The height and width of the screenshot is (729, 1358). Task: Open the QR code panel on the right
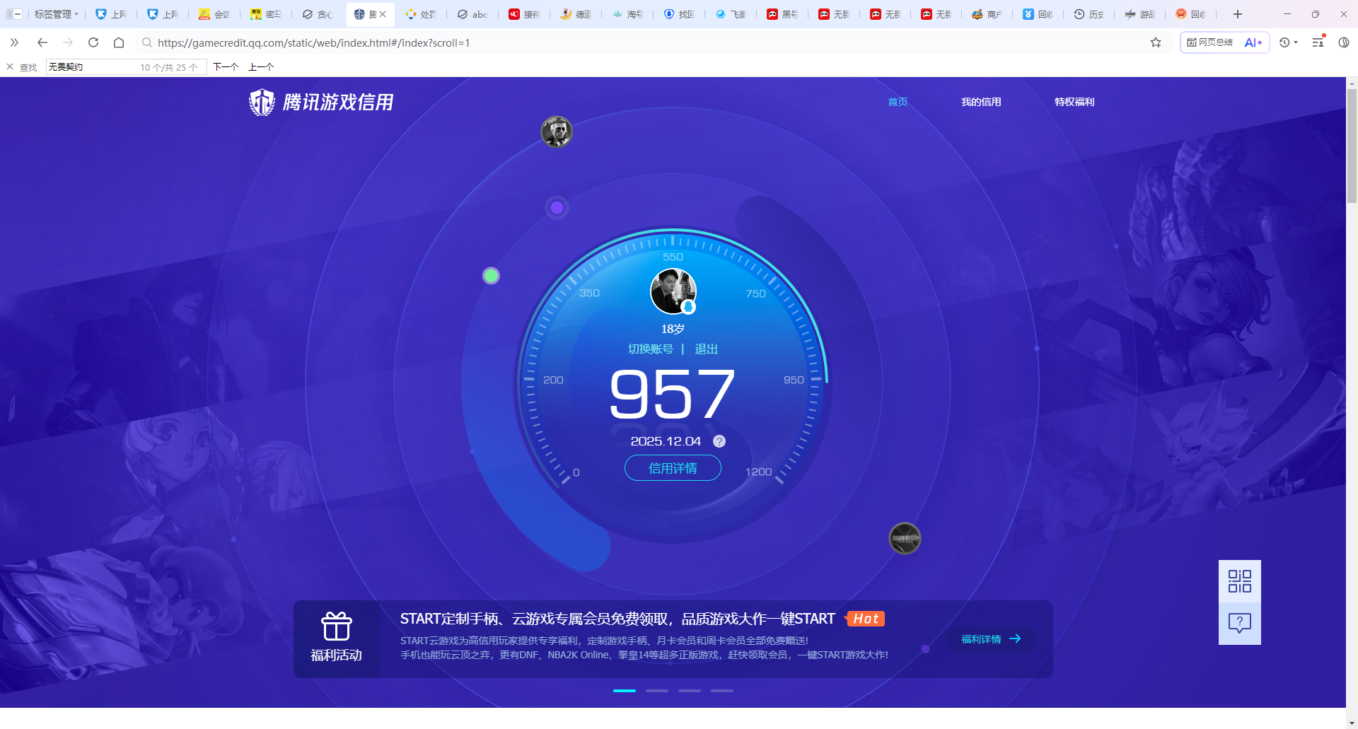pyautogui.click(x=1238, y=580)
